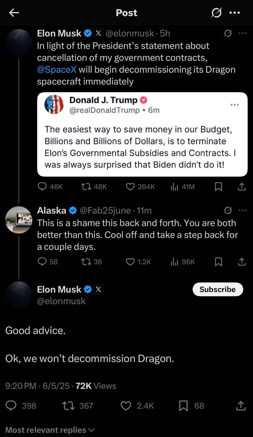This screenshot has height=437, width=253.
Task: Toggle bookmark on the 'Good advice' reply
Action: pos(184,406)
